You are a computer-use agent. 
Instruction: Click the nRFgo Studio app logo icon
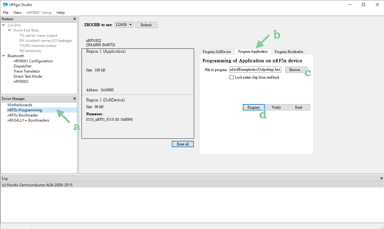pyautogui.click(x=5, y=5)
